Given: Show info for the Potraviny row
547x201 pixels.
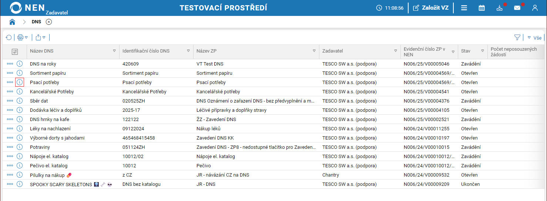Looking at the screenshot, I should (20, 147).
